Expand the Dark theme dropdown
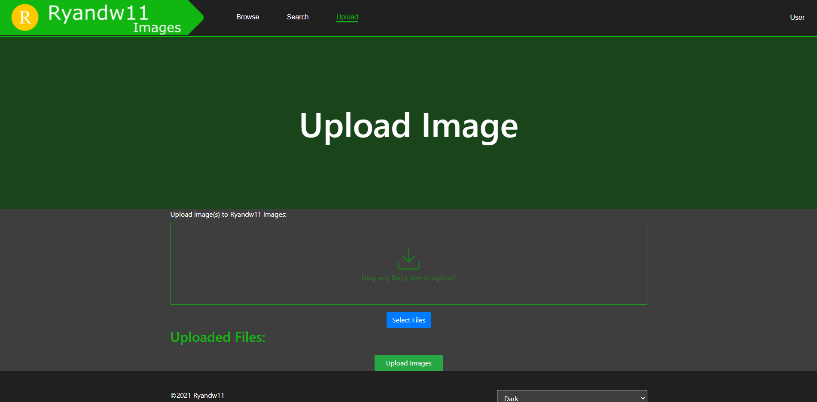This screenshot has height=402, width=817. coord(572,397)
